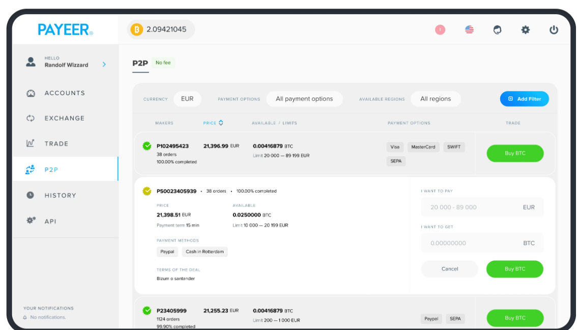The width and height of the screenshot is (577, 330).
Task: Click the US flag language icon
Action: tap(469, 30)
